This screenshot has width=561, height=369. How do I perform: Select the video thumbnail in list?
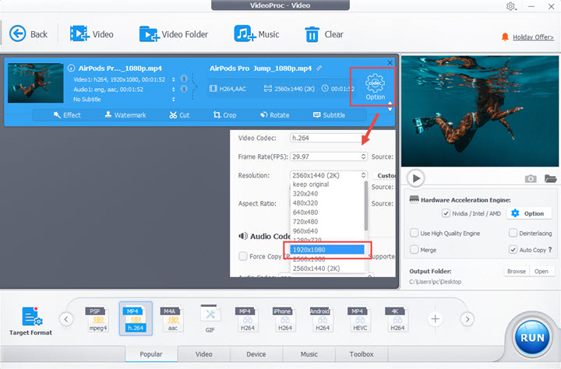35,83
